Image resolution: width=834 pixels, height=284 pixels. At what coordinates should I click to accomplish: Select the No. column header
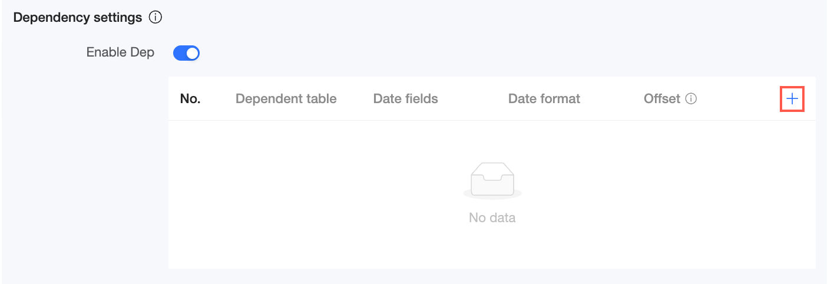pos(190,99)
